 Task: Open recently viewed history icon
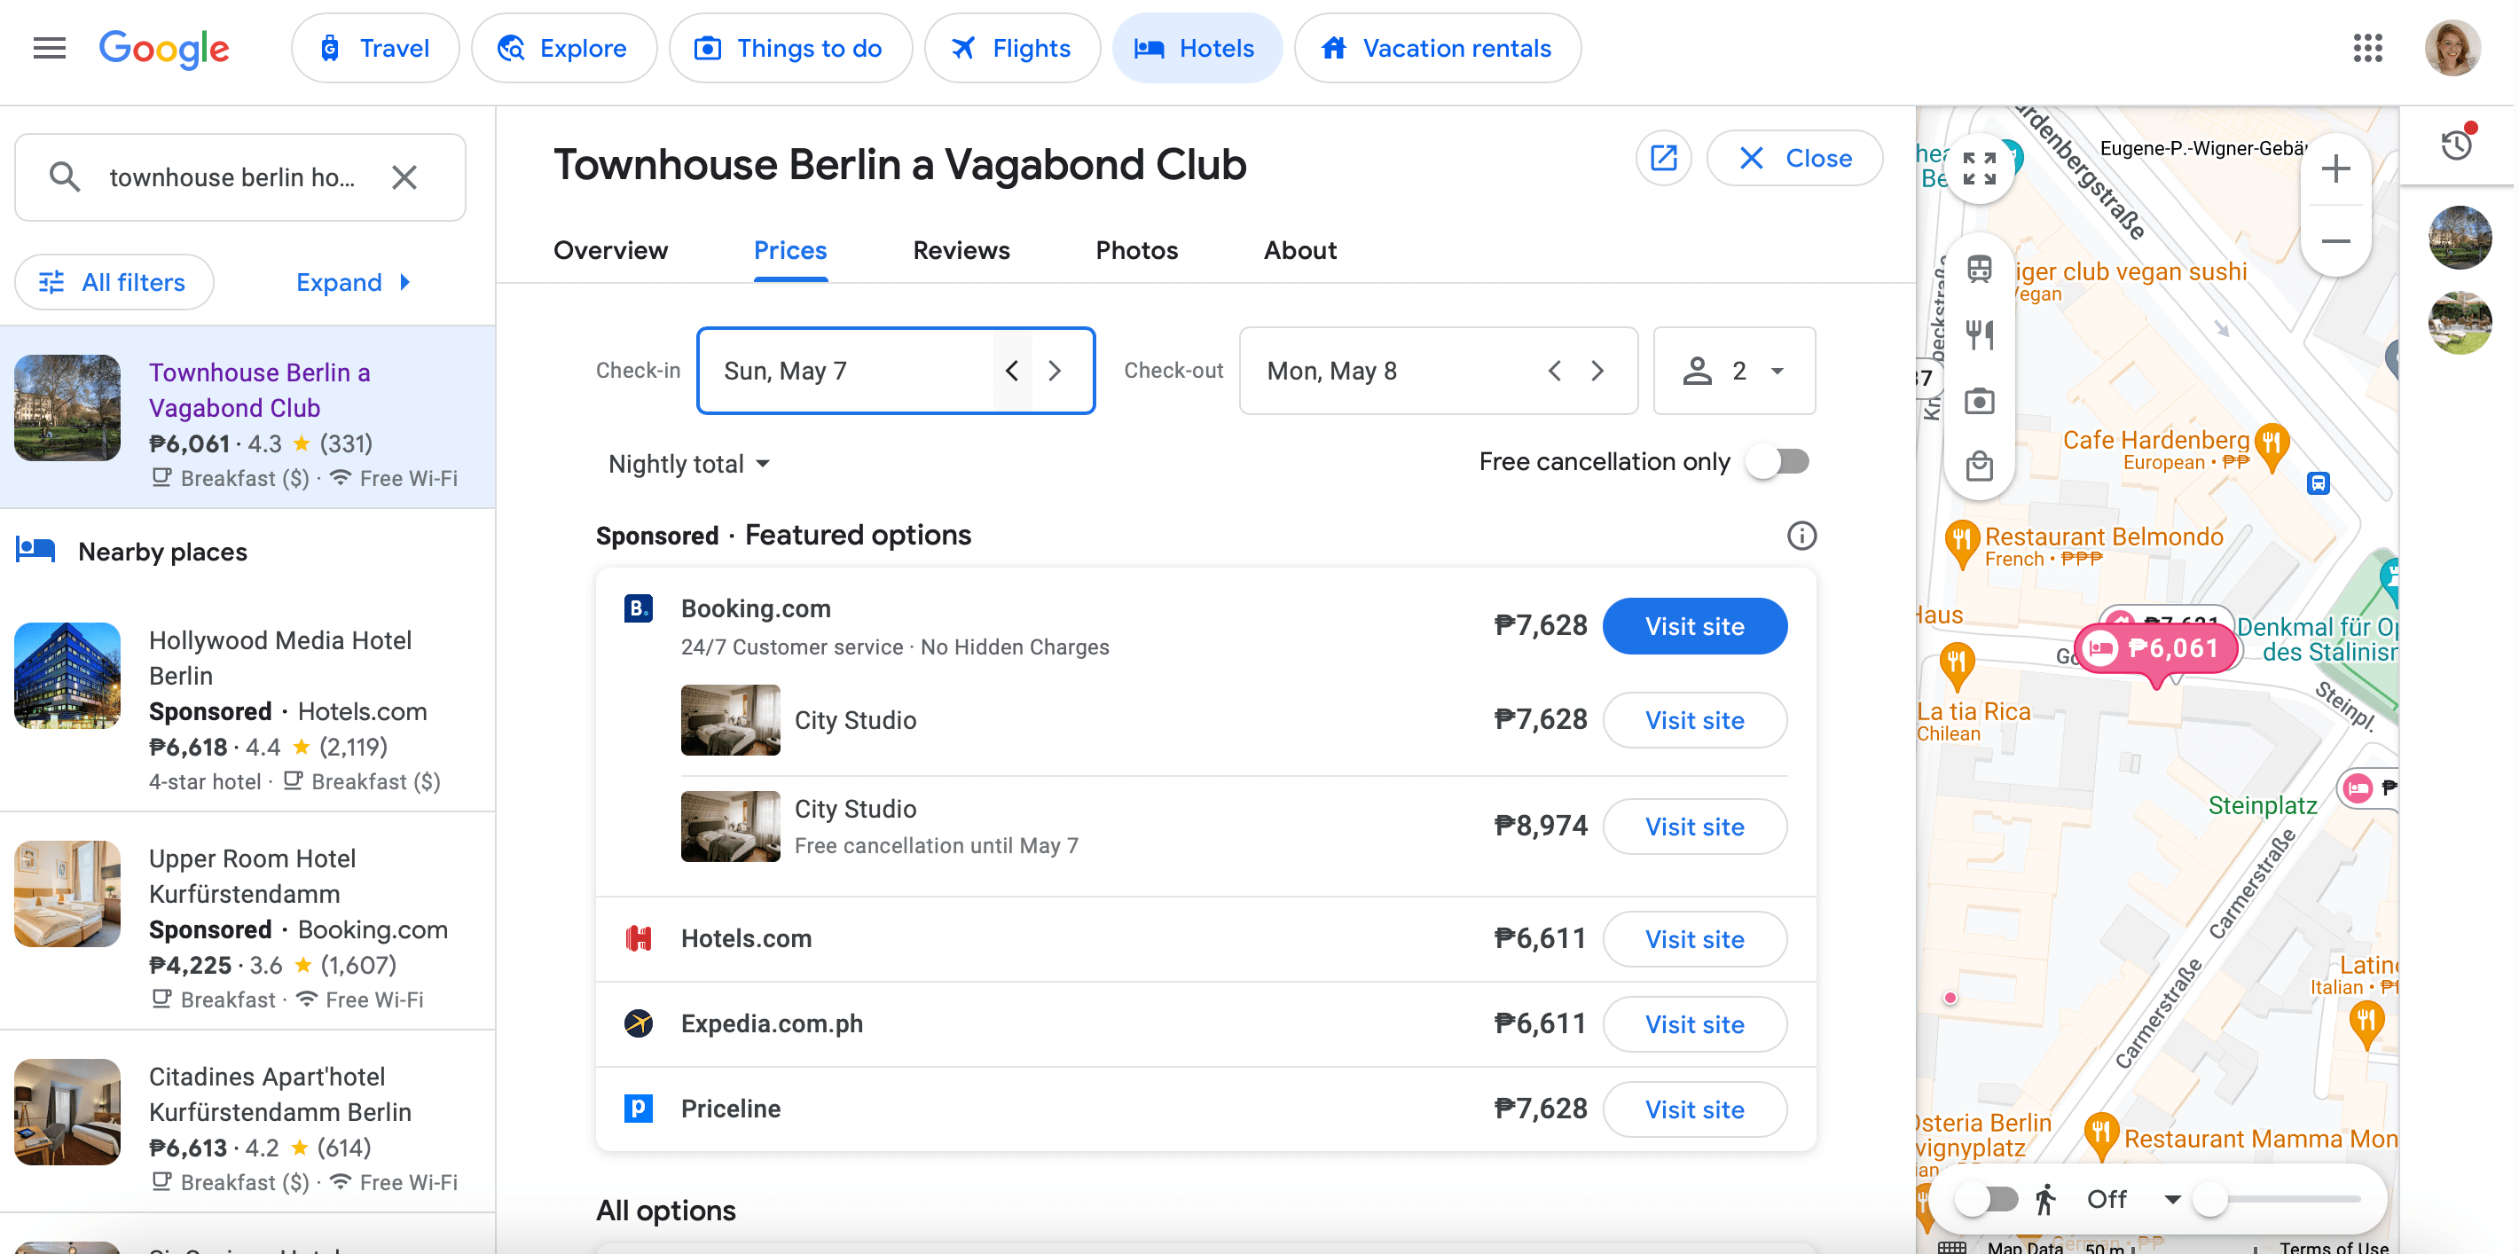click(x=2456, y=145)
